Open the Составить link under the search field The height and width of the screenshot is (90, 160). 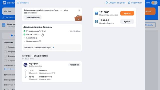click(x=8, y=17)
